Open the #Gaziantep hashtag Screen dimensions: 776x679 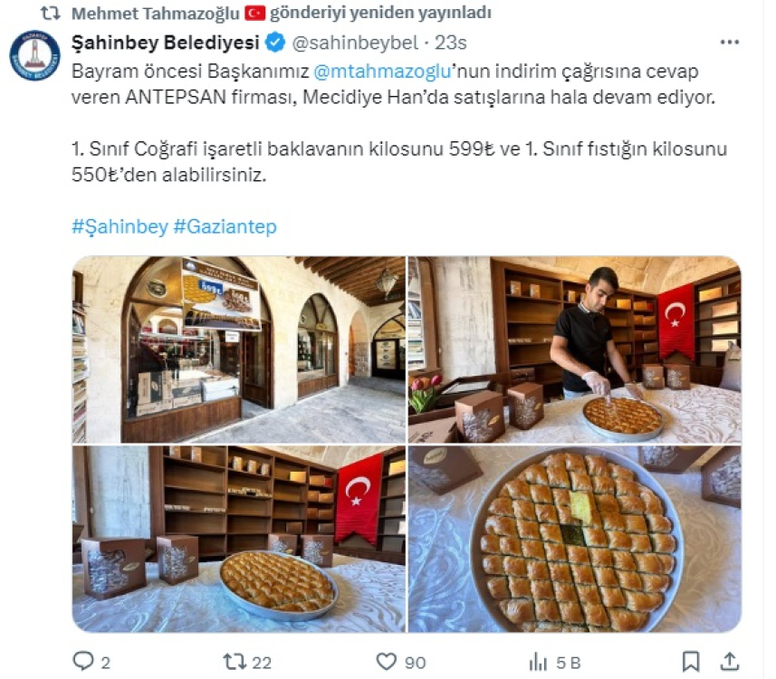pyautogui.click(x=225, y=226)
